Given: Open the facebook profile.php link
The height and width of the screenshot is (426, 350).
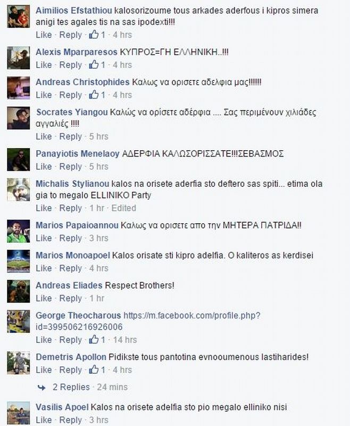Looking at the screenshot, I should pos(148,321).
